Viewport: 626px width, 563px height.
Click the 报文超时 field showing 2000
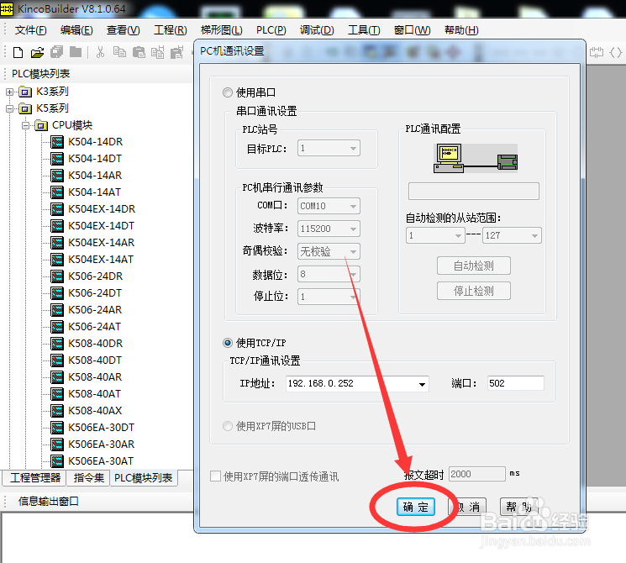tap(477, 474)
